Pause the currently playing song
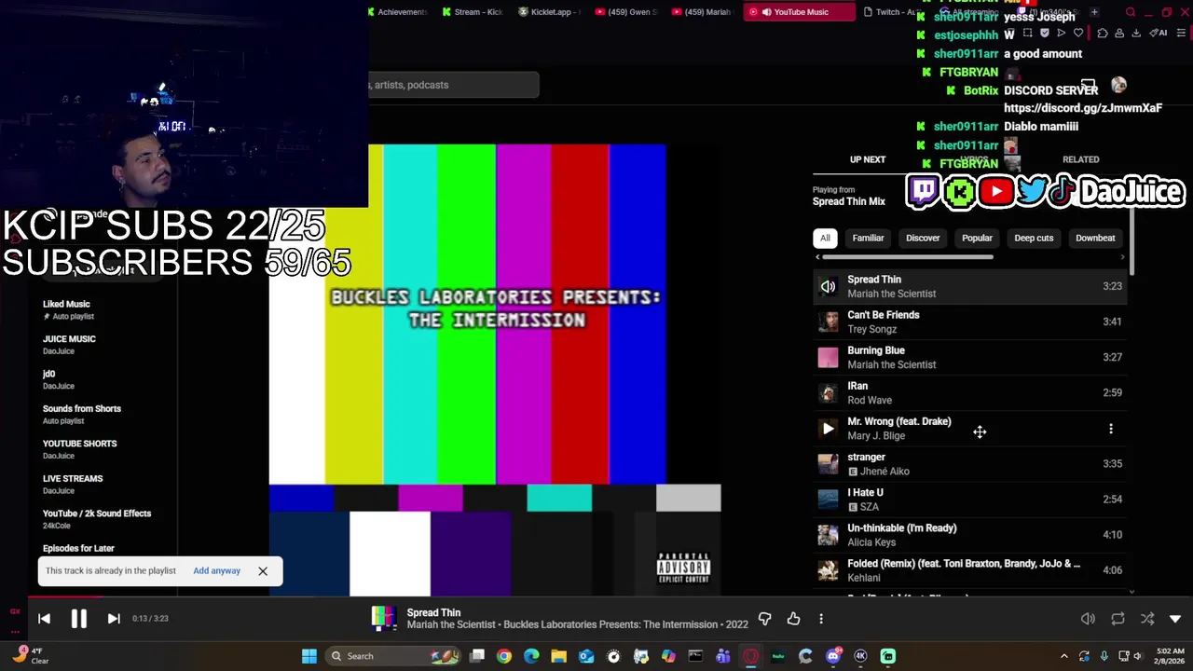 78,618
